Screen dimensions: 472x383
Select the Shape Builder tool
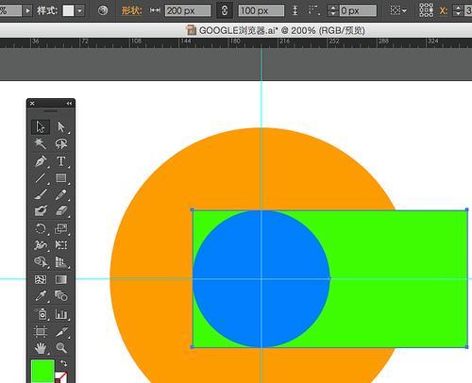[41, 261]
